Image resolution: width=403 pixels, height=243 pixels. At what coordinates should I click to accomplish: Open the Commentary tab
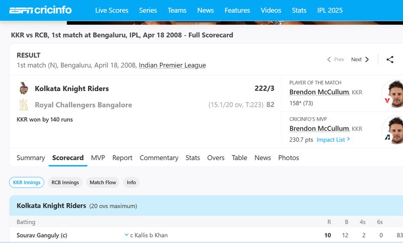pyautogui.click(x=159, y=158)
